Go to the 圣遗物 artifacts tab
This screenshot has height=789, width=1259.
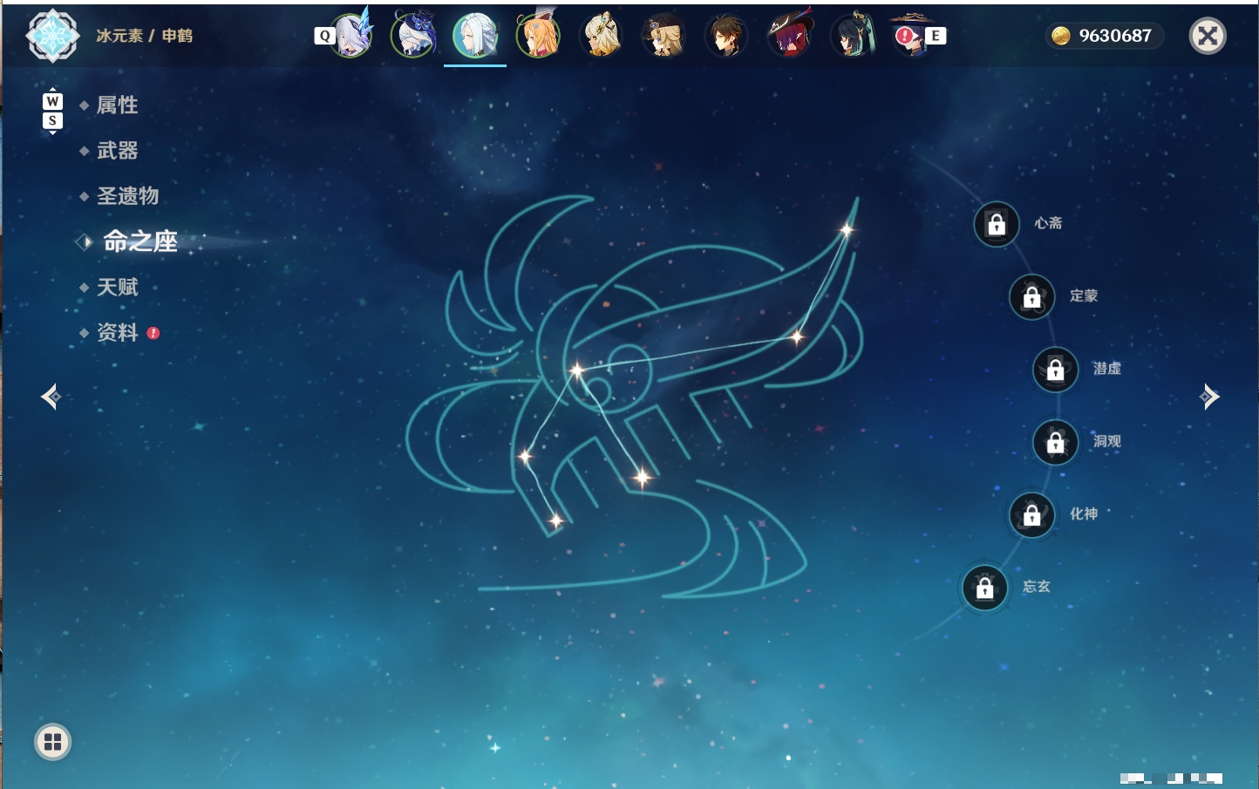pyautogui.click(x=127, y=196)
